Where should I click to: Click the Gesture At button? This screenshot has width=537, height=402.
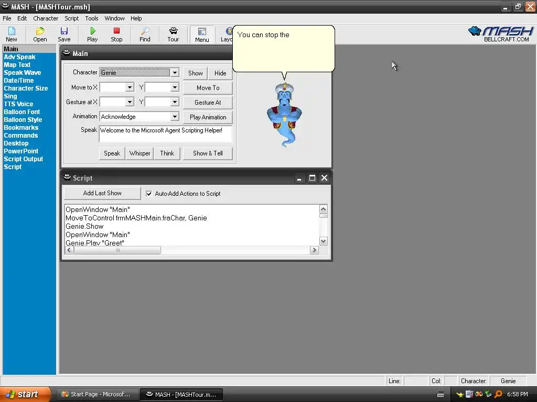pos(208,103)
